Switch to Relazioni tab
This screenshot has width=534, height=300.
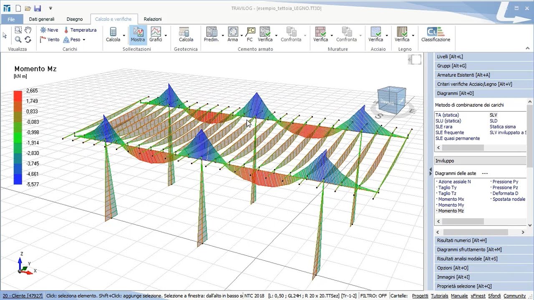tap(153, 19)
